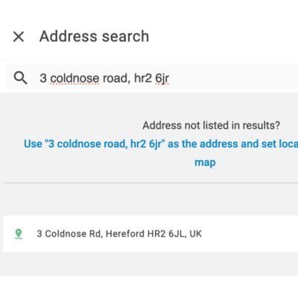Click misspelled word "coldnose" in search box

(x=74, y=78)
